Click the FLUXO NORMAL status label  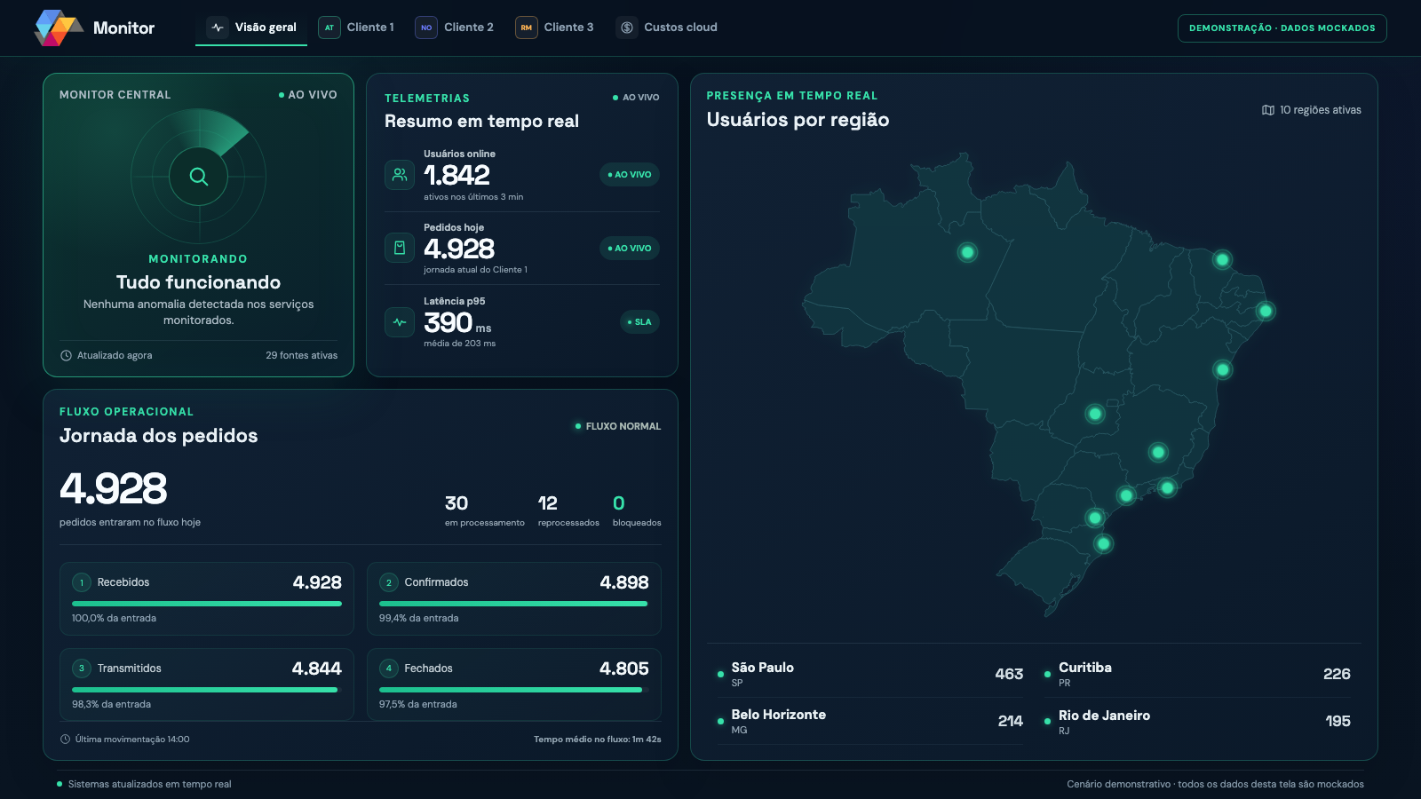(618, 426)
